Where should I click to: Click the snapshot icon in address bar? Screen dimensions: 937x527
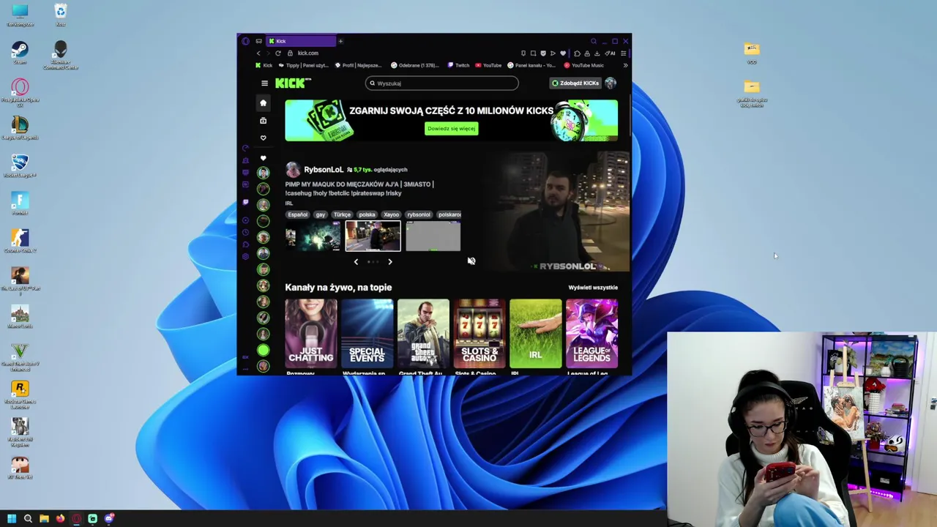click(x=533, y=53)
